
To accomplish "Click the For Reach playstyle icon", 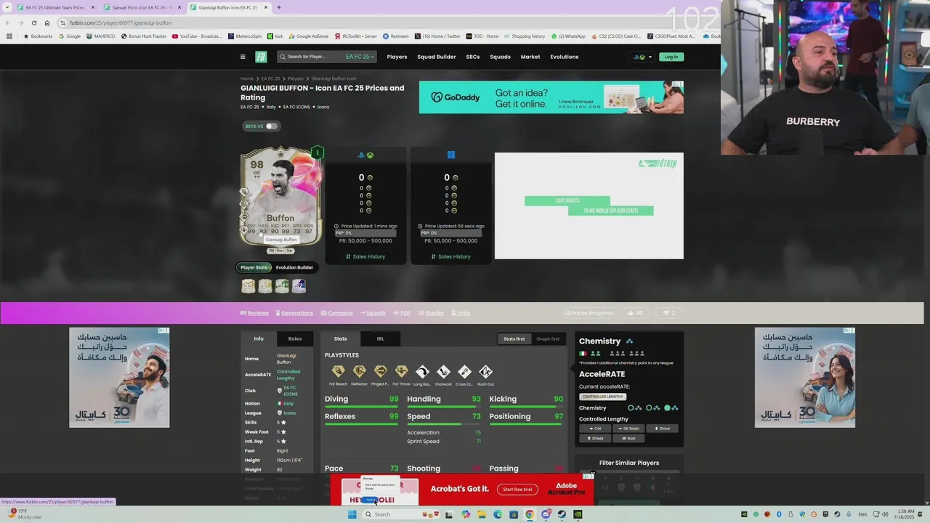I will tap(338, 371).
